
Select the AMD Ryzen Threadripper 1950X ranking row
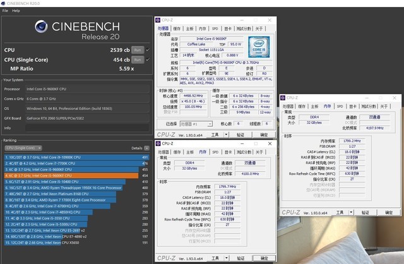[x=77, y=188]
